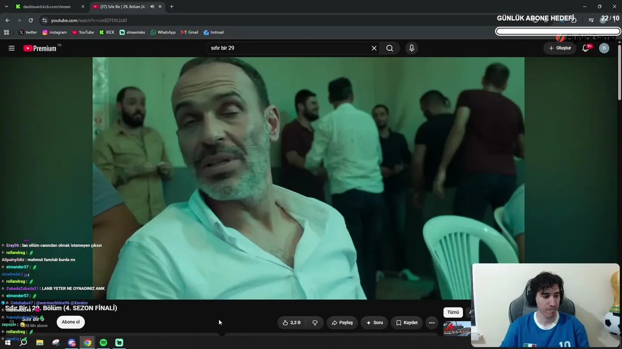Start voice search with the microphone
Image resolution: width=622 pixels, height=349 pixels.
tap(412, 48)
